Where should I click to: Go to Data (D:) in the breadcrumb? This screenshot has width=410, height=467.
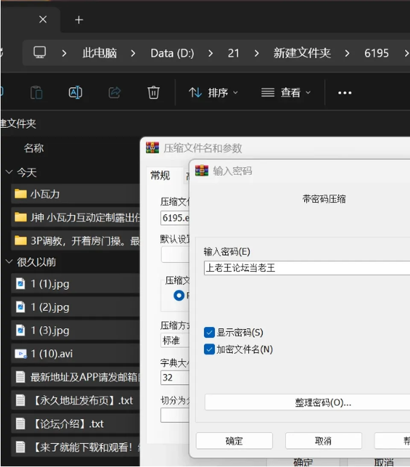(x=172, y=53)
